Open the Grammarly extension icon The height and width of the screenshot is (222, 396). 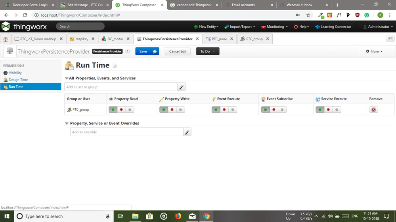point(367,15)
